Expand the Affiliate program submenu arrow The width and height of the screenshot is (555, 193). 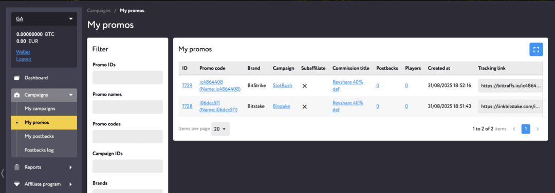click(71, 184)
